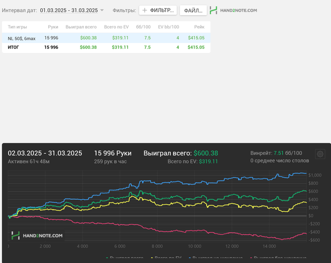Open the 'ФАЙЛ...' menu button
This screenshot has height=263, width=331.
coord(193,10)
